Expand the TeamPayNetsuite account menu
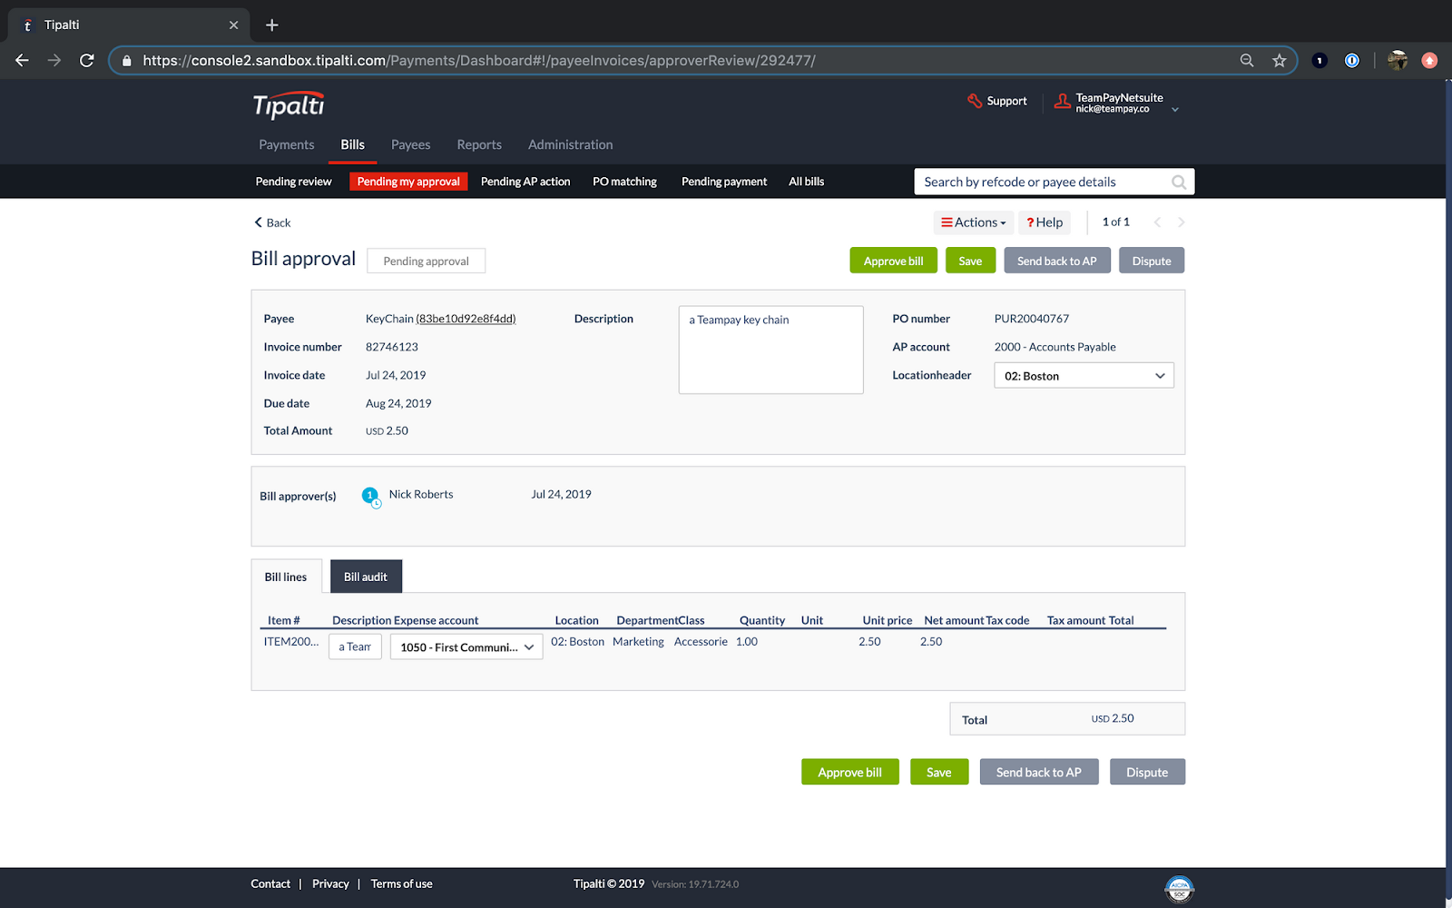The image size is (1452, 908). [x=1175, y=110]
